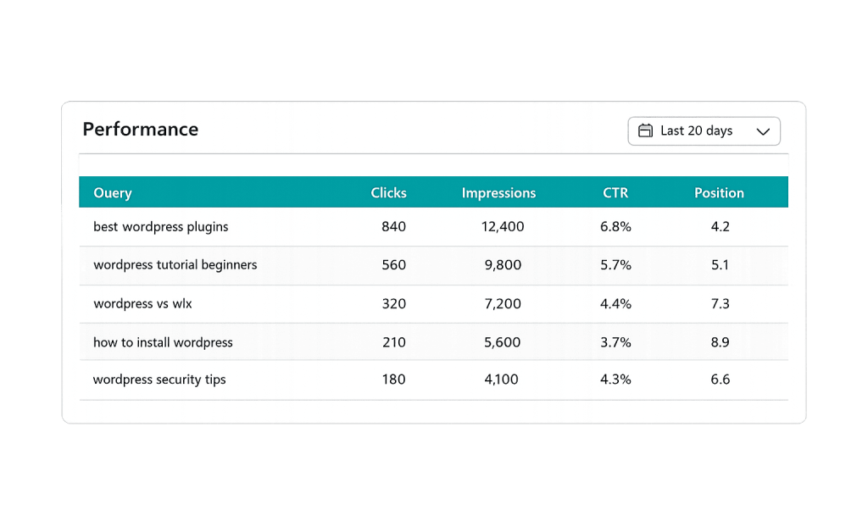Select the 'best wordpress plugins' query
The image size is (868, 521).
pyautogui.click(x=160, y=227)
